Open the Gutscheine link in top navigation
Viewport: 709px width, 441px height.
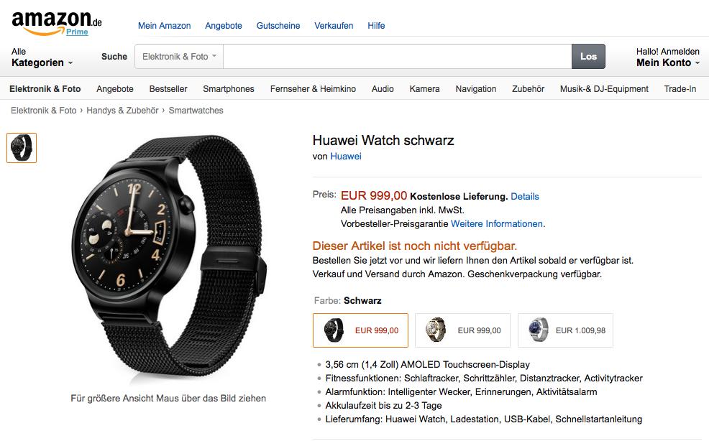(x=278, y=26)
